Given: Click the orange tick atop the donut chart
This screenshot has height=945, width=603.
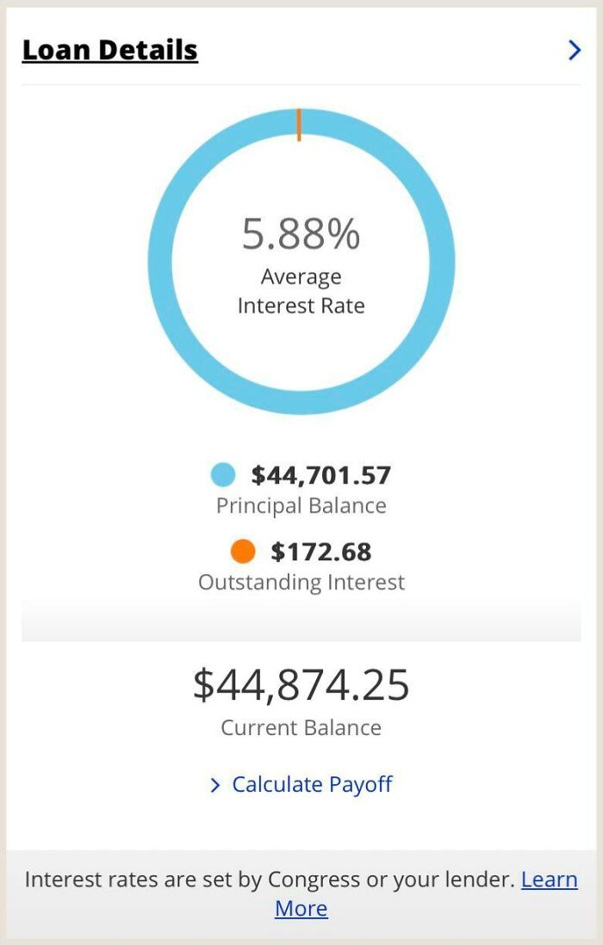Looking at the screenshot, I should click(x=300, y=123).
